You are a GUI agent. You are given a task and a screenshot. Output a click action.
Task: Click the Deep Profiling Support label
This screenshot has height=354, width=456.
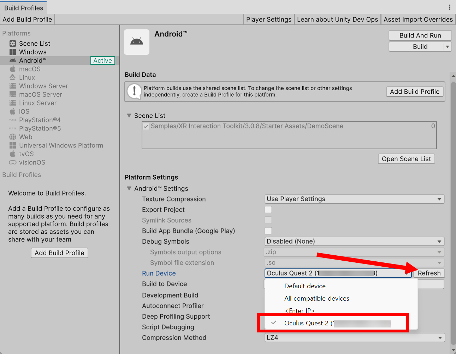tap(176, 316)
